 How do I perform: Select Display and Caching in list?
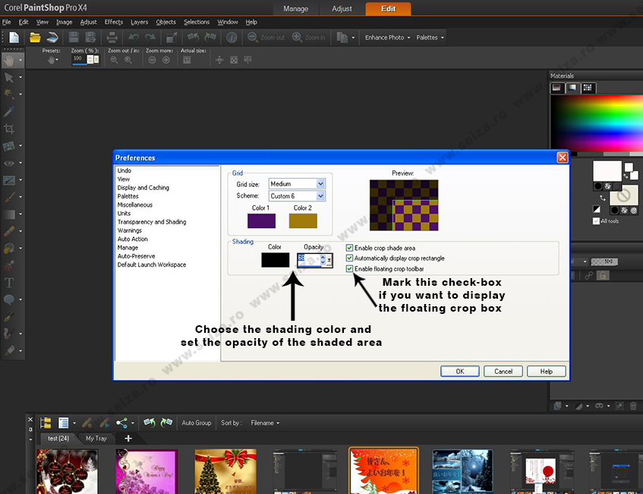tap(143, 187)
